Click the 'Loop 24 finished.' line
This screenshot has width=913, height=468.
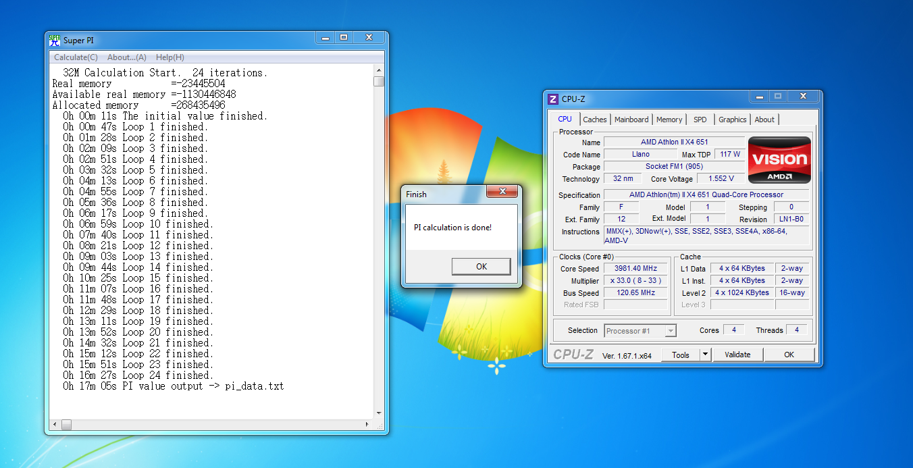click(138, 375)
